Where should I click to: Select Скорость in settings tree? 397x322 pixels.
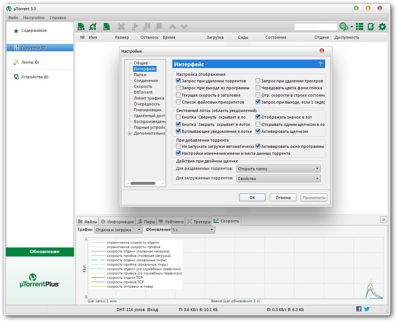[143, 86]
